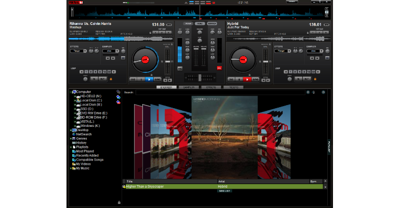Click the right deck loop OUT button

coord(306,79)
